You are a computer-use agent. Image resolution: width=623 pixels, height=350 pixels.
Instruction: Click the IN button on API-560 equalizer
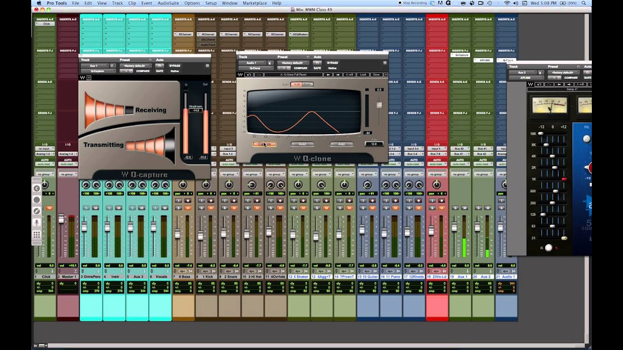549,248
